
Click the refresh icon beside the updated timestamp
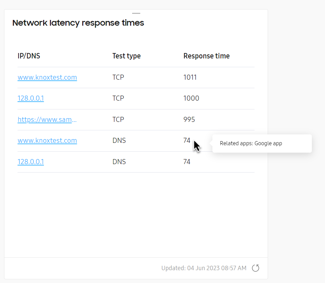pyautogui.click(x=256, y=268)
